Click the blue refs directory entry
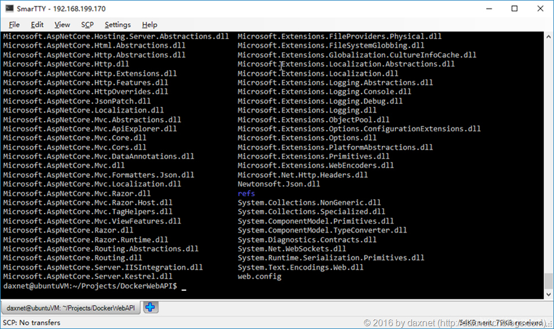 pos(247,193)
